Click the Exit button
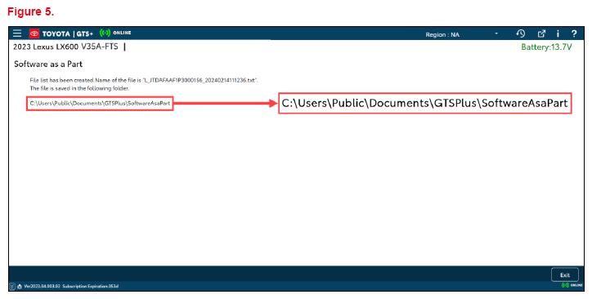The height and width of the screenshot is (299, 592). coord(565,274)
